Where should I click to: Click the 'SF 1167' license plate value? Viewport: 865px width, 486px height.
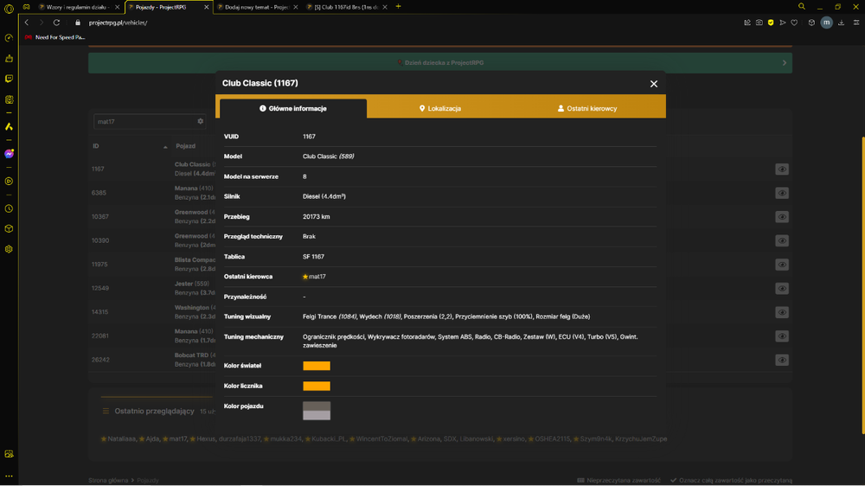[313, 257]
